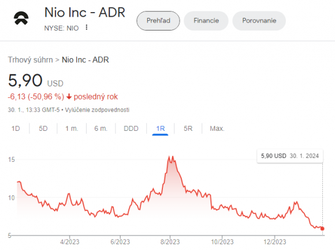
Task: Click the -6,13 (-50,96 %) change text
Action: [x=36, y=97]
